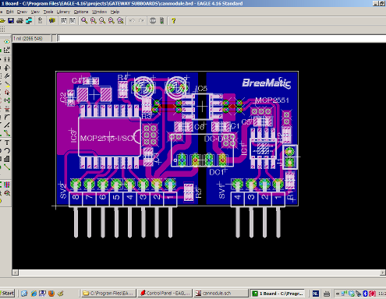Run the Autorouter colored grid icon

(x=7, y=185)
